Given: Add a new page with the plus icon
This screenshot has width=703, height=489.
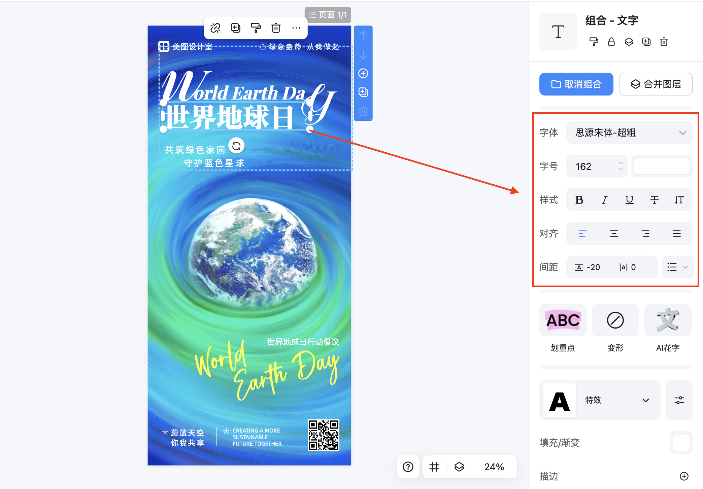Looking at the screenshot, I should (x=363, y=73).
